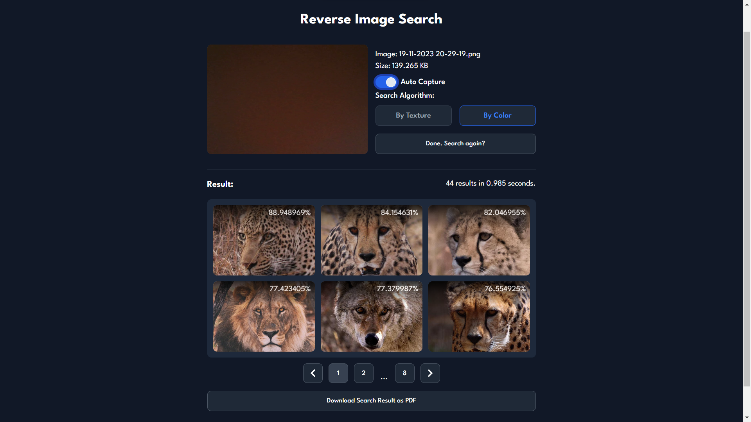Go to results page 8
The width and height of the screenshot is (751, 422).
[404, 373]
